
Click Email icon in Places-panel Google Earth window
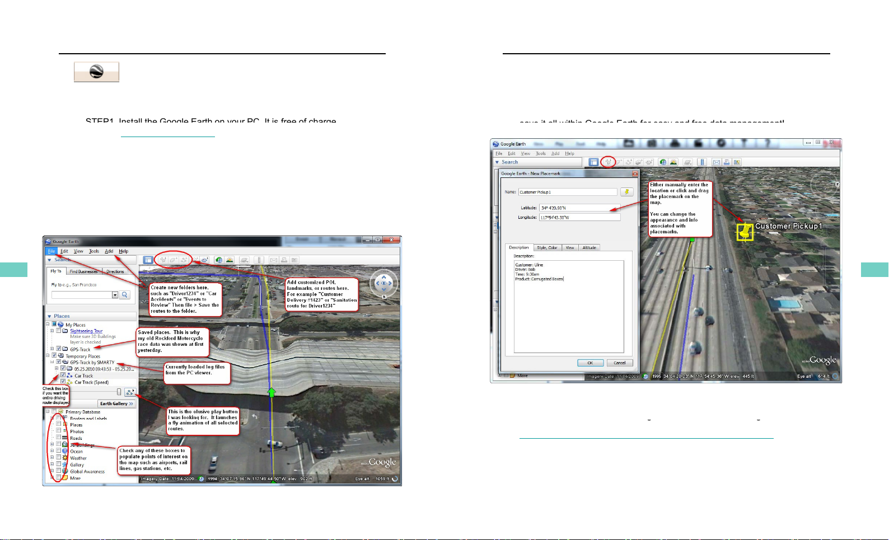coord(274,260)
